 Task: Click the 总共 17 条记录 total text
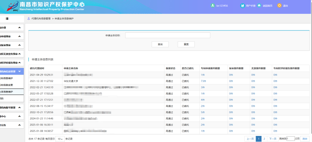click(36, 139)
